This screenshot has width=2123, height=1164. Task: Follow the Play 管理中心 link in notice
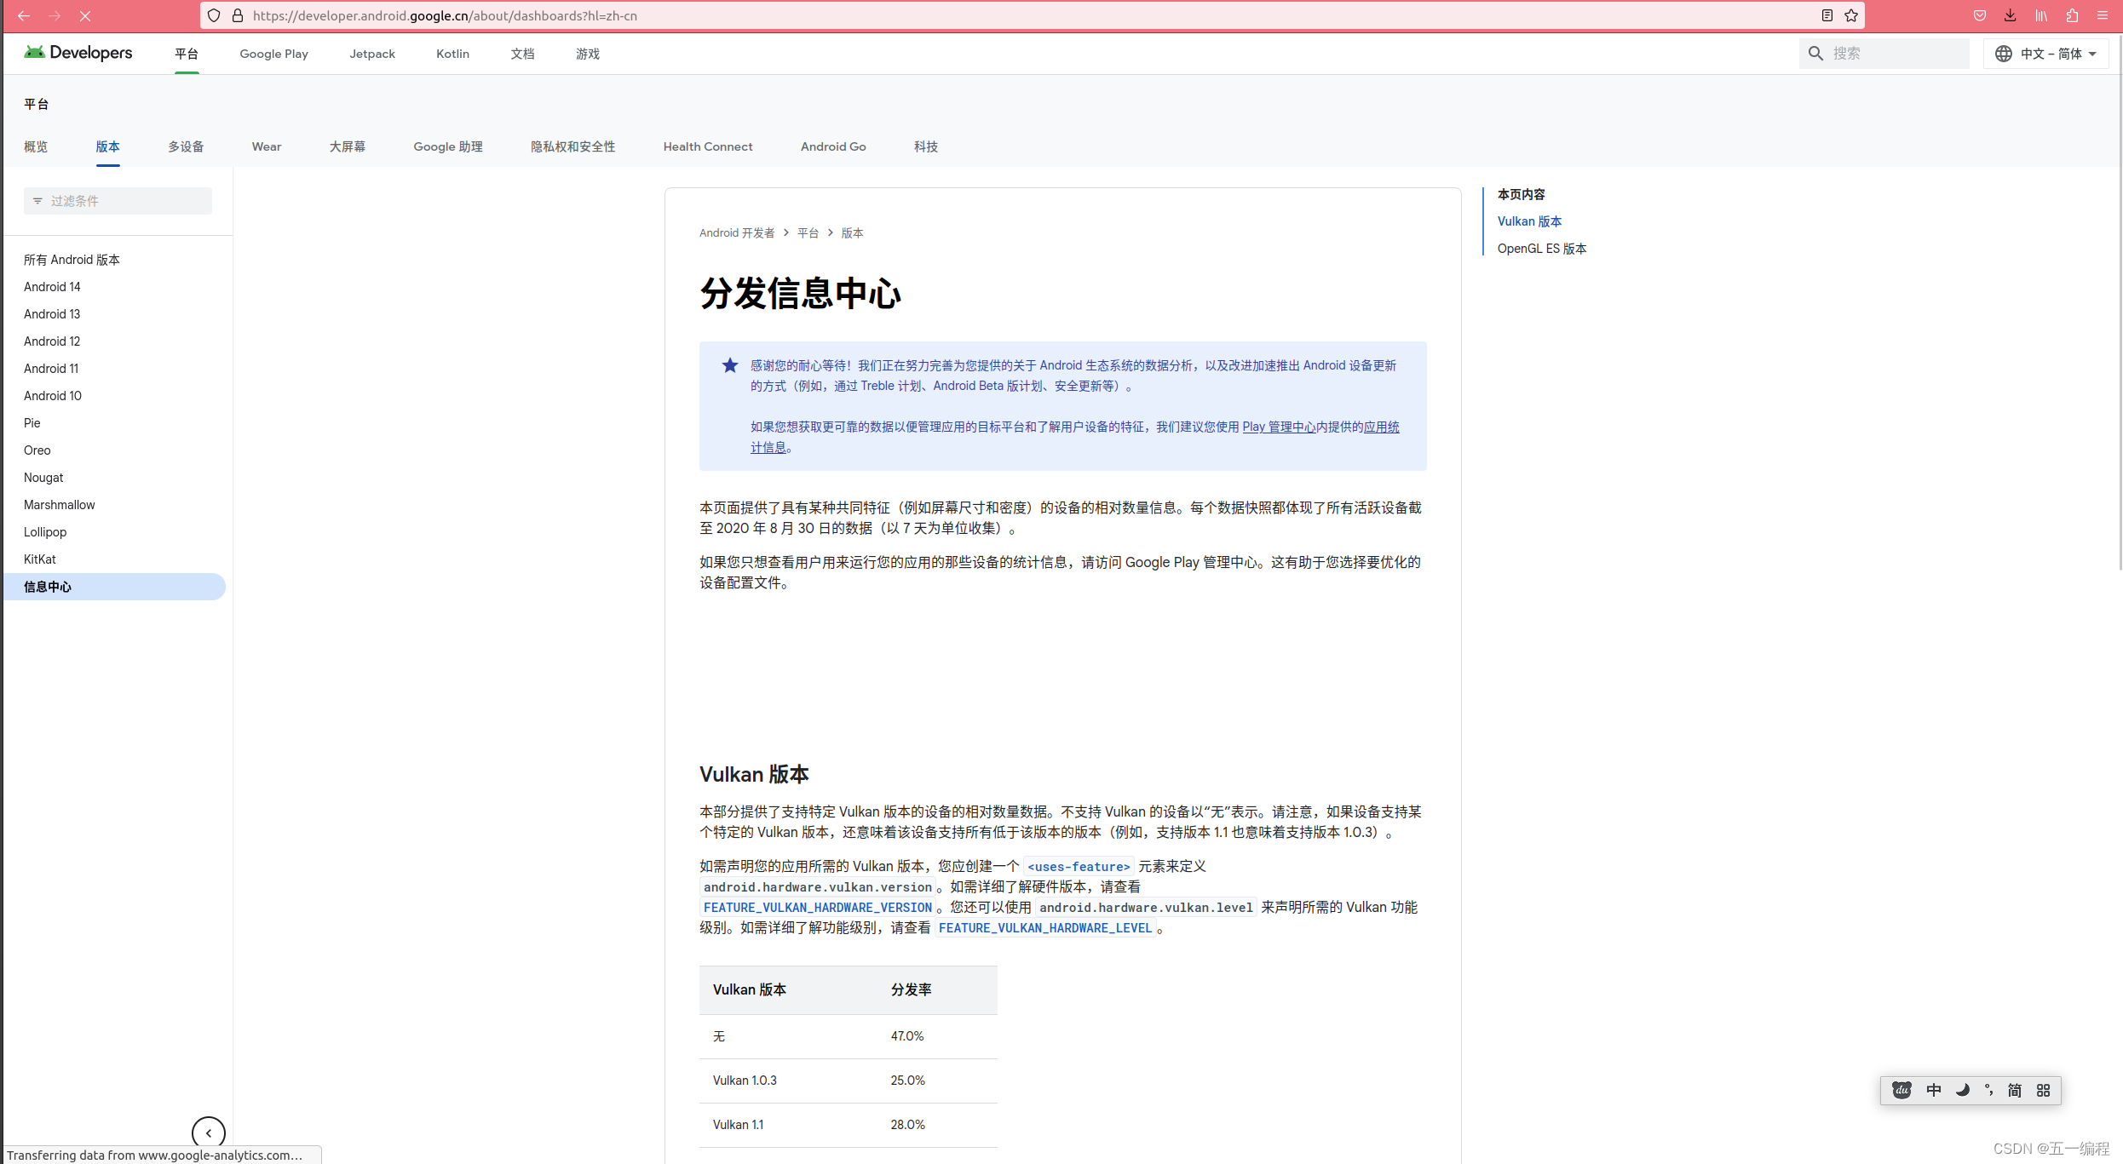[1279, 427]
